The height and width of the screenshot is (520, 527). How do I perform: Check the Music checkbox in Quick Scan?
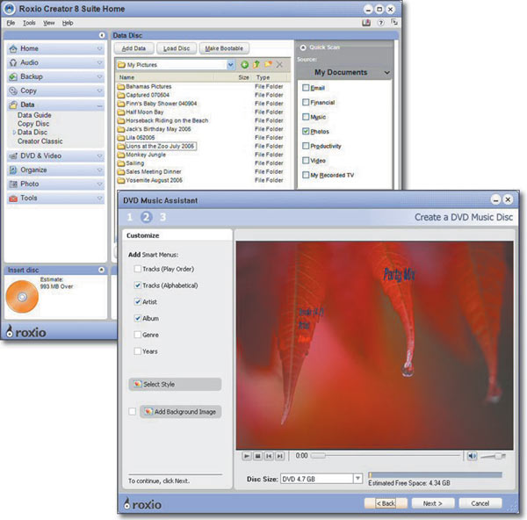click(306, 117)
